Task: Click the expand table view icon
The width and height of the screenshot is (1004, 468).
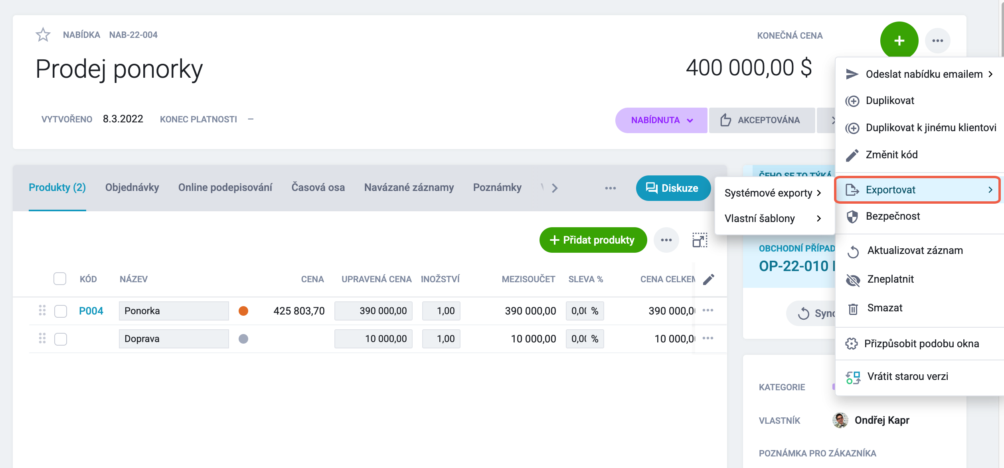Action: [x=700, y=240]
